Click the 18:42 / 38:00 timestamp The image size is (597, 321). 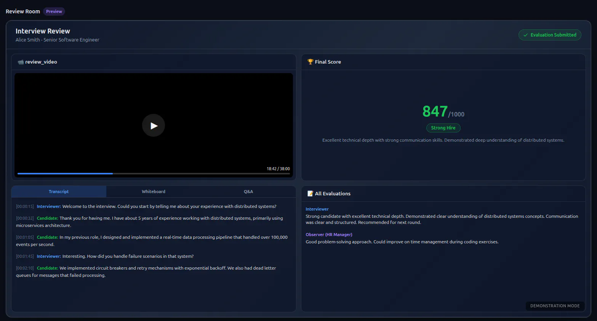point(278,169)
